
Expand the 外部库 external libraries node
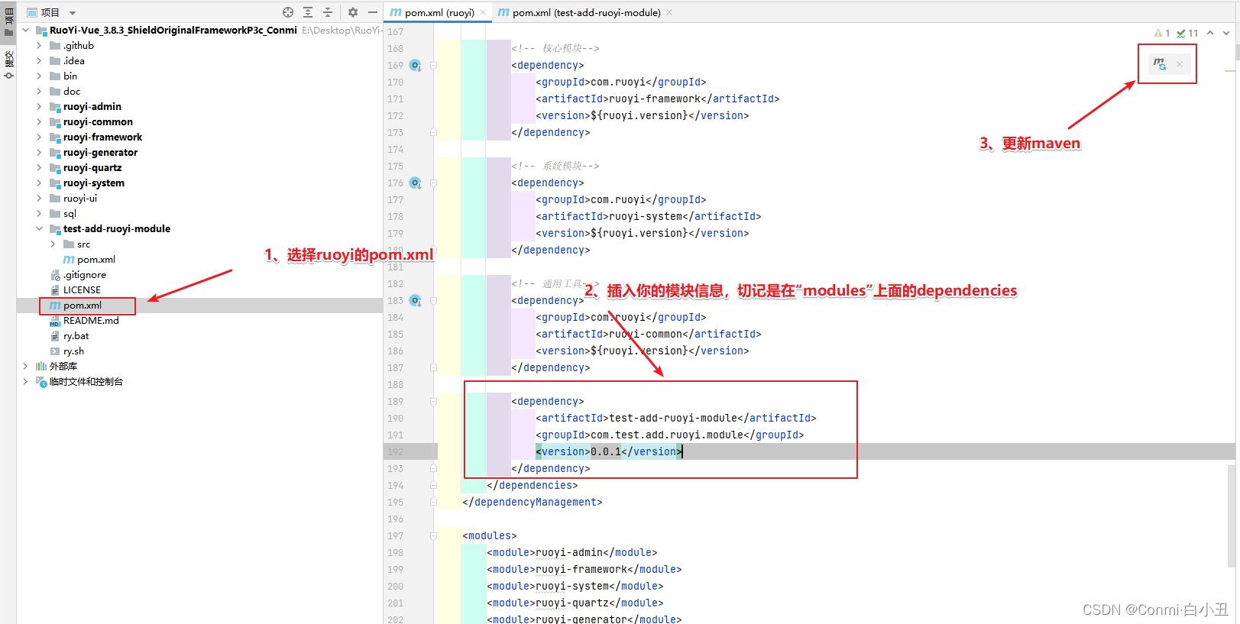click(25, 367)
